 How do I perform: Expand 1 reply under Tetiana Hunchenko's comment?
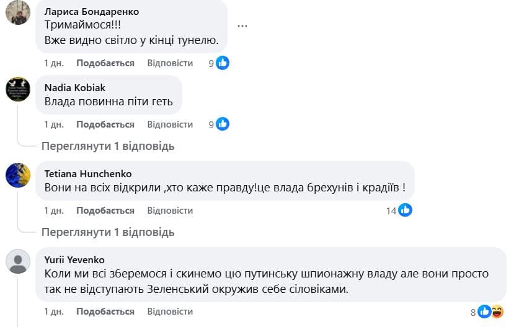coord(108,232)
